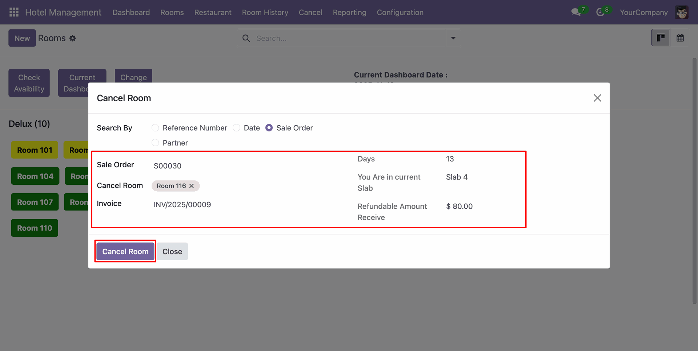This screenshot has height=351, width=698.
Task: Remove the Room 116 tag
Action: point(192,186)
